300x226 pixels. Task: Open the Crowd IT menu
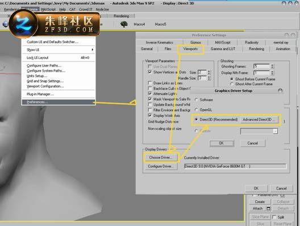(x=86, y=9)
